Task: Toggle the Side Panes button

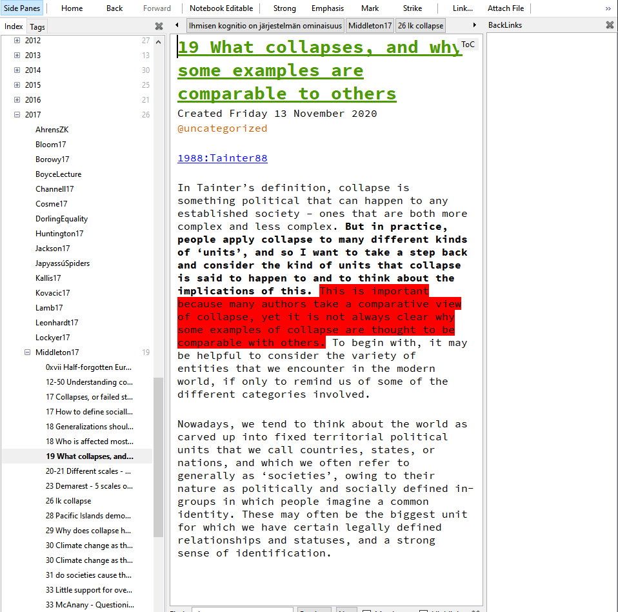Action: 22,8
